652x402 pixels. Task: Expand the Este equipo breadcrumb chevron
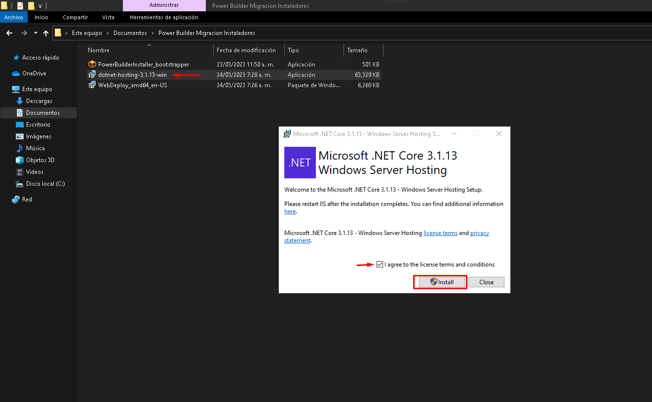click(108, 33)
